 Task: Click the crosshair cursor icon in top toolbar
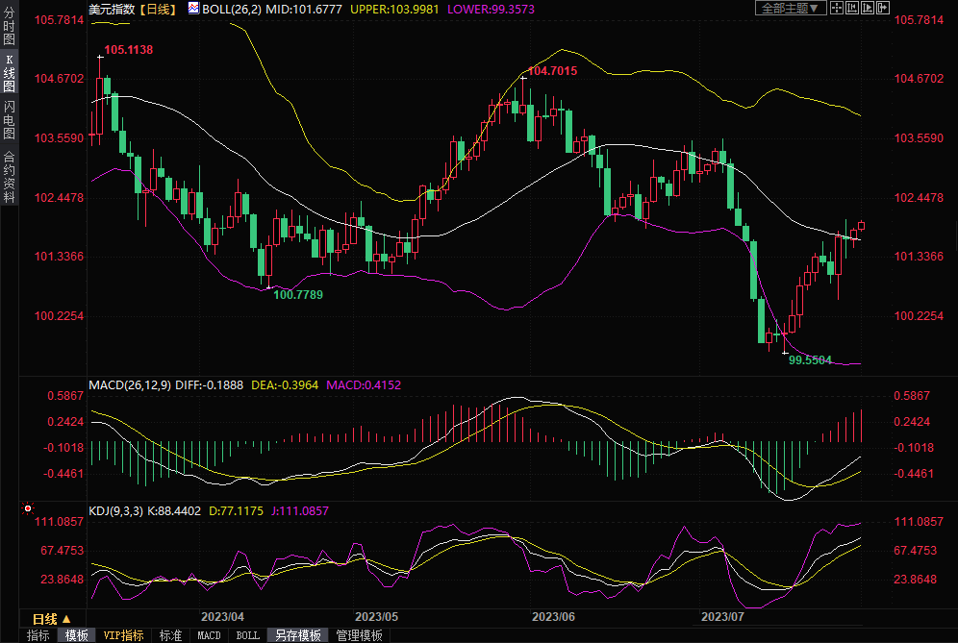[x=837, y=8]
